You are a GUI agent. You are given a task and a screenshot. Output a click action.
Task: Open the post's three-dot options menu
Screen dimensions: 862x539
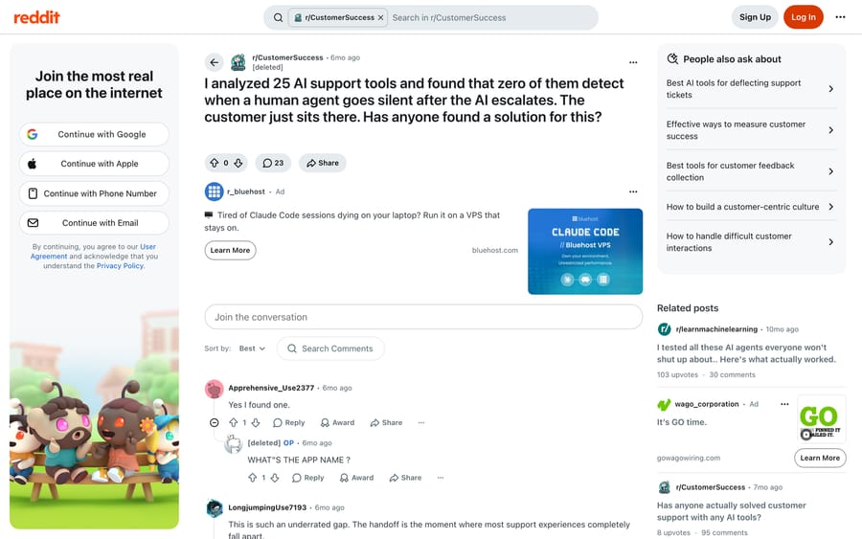tap(633, 62)
